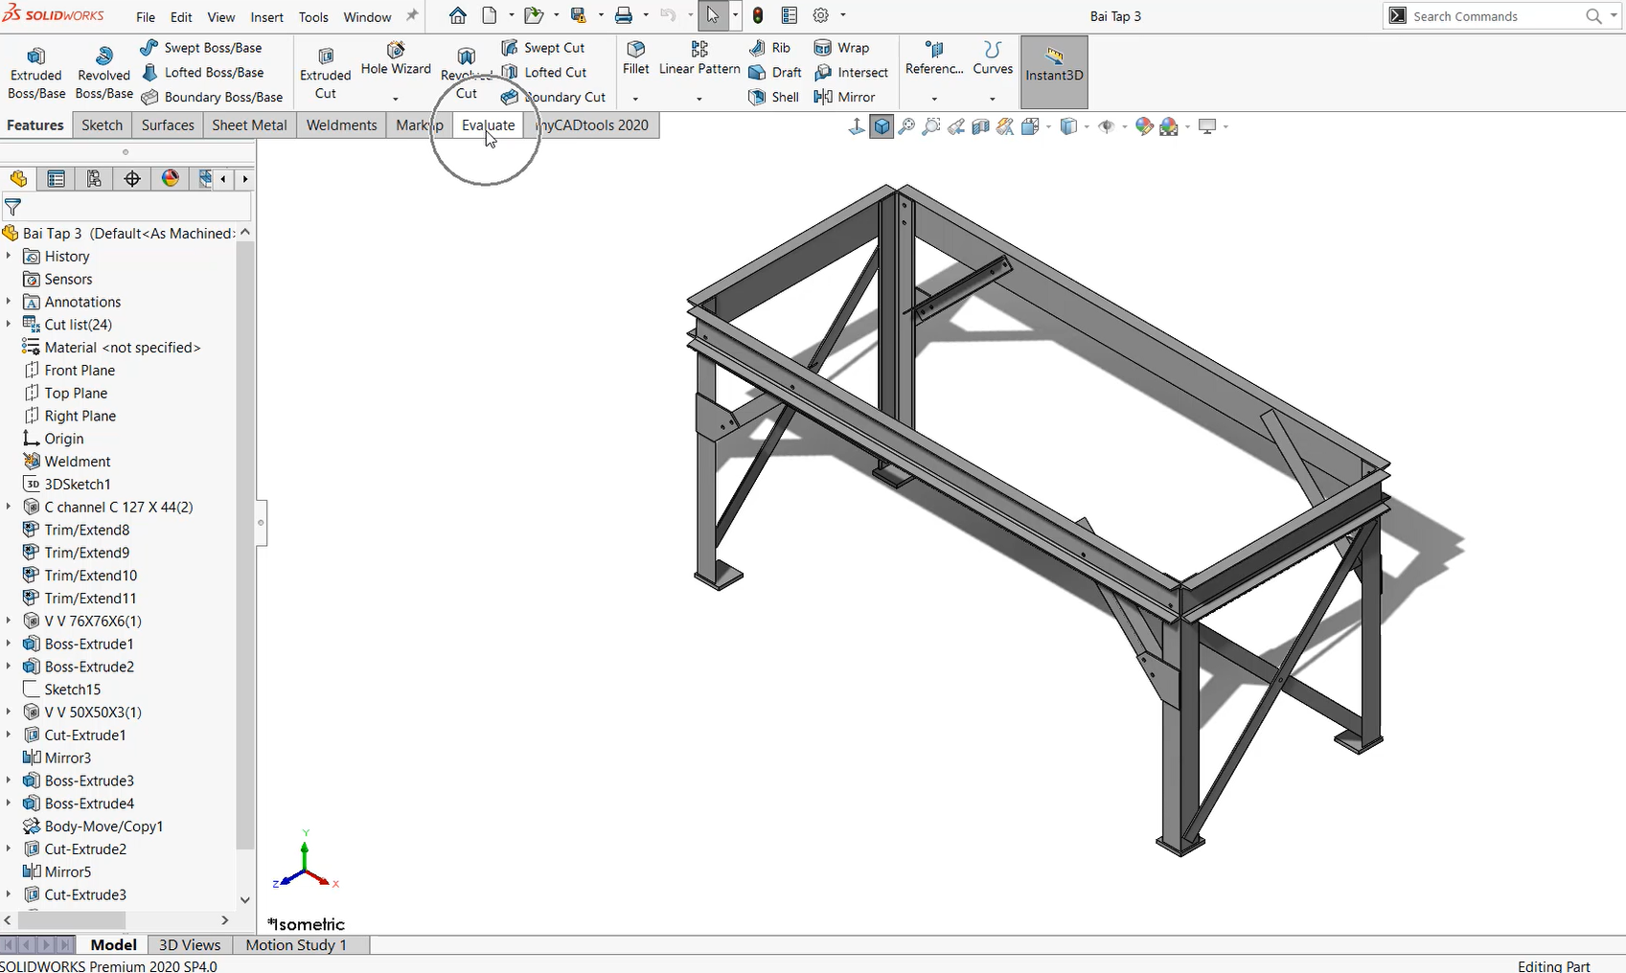The width and height of the screenshot is (1626, 973).
Task: Open the ConfigurationManager tab icon
Action: [x=94, y=179]
